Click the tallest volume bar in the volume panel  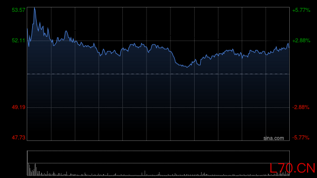tap(28, 163)
